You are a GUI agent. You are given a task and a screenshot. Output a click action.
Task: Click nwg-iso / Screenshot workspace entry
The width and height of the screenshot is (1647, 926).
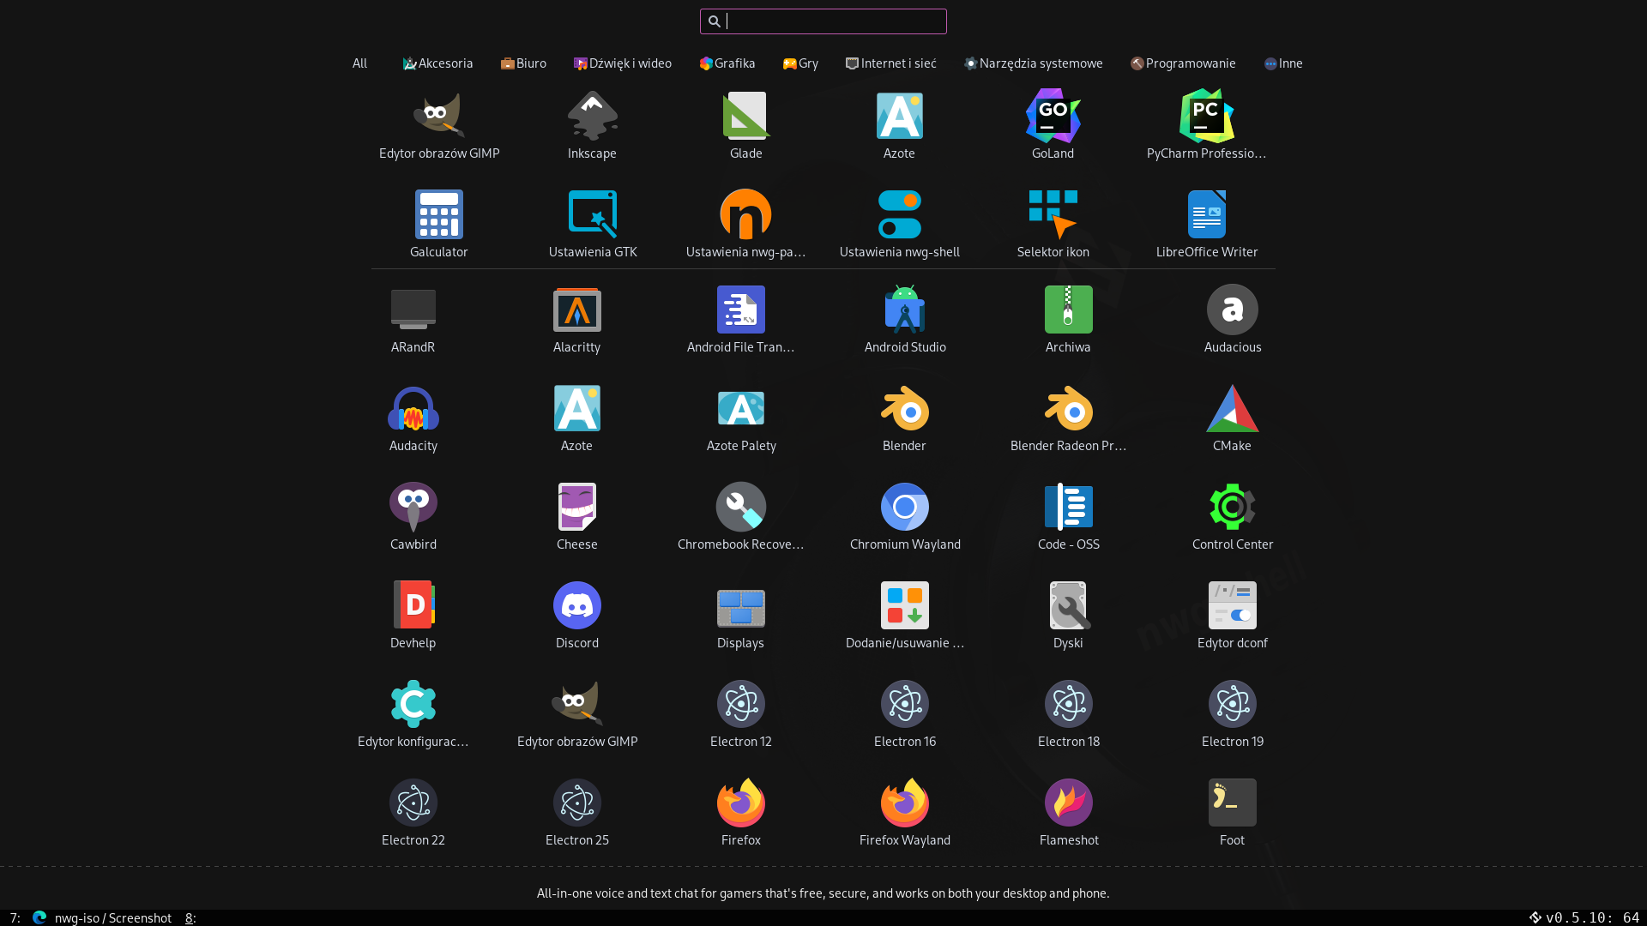112,917
